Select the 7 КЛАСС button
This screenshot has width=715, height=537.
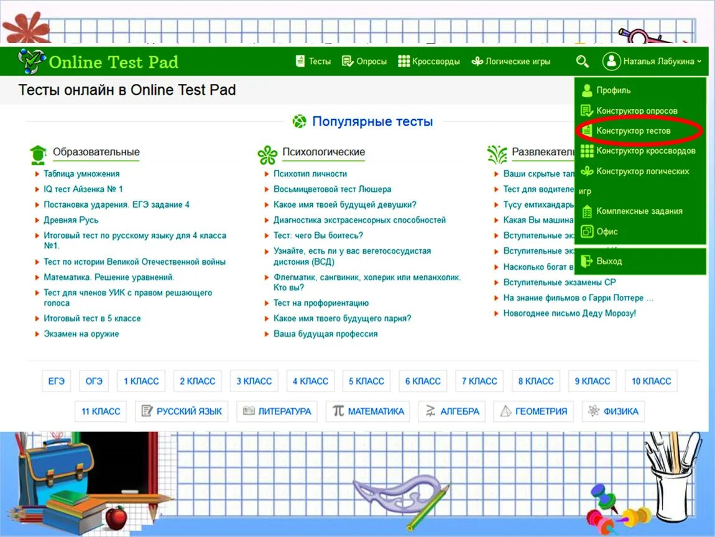(x=479, y=381)
